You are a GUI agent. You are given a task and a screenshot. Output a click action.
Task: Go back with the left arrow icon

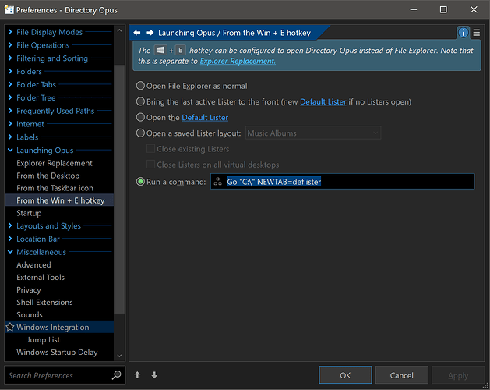[136, 33]
